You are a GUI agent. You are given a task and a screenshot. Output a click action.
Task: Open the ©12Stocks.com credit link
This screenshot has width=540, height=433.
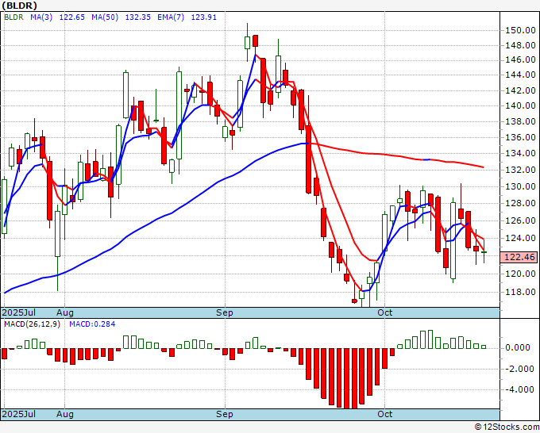[507, 427]
